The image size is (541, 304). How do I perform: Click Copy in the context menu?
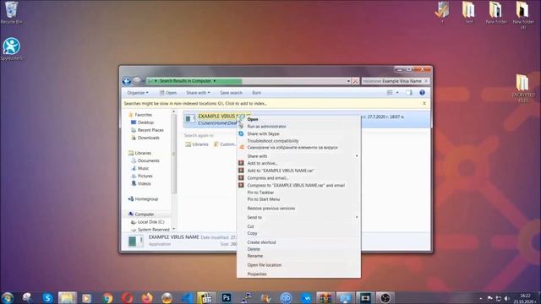(252, 233)
